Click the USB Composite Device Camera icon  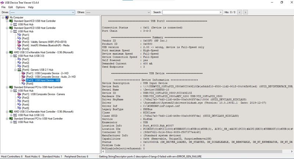[19, 94]
